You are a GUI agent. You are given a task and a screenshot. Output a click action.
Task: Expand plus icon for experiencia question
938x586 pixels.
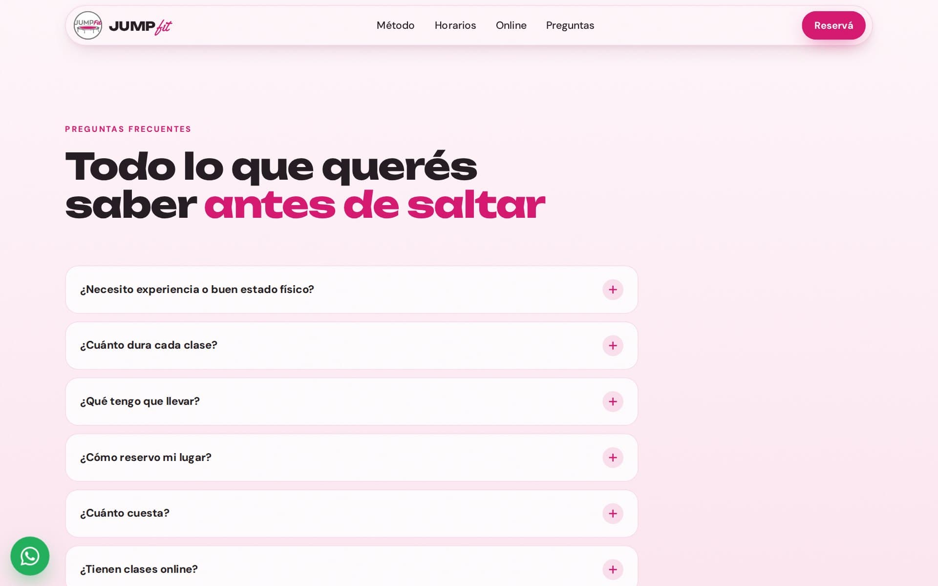tap(613, 290)
